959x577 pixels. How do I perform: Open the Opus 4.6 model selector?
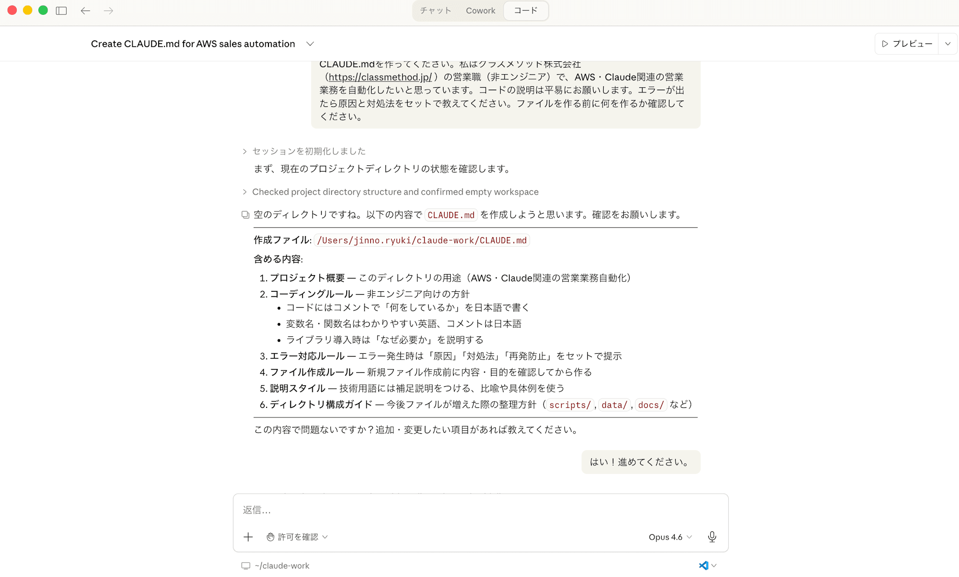click(669, 537)
